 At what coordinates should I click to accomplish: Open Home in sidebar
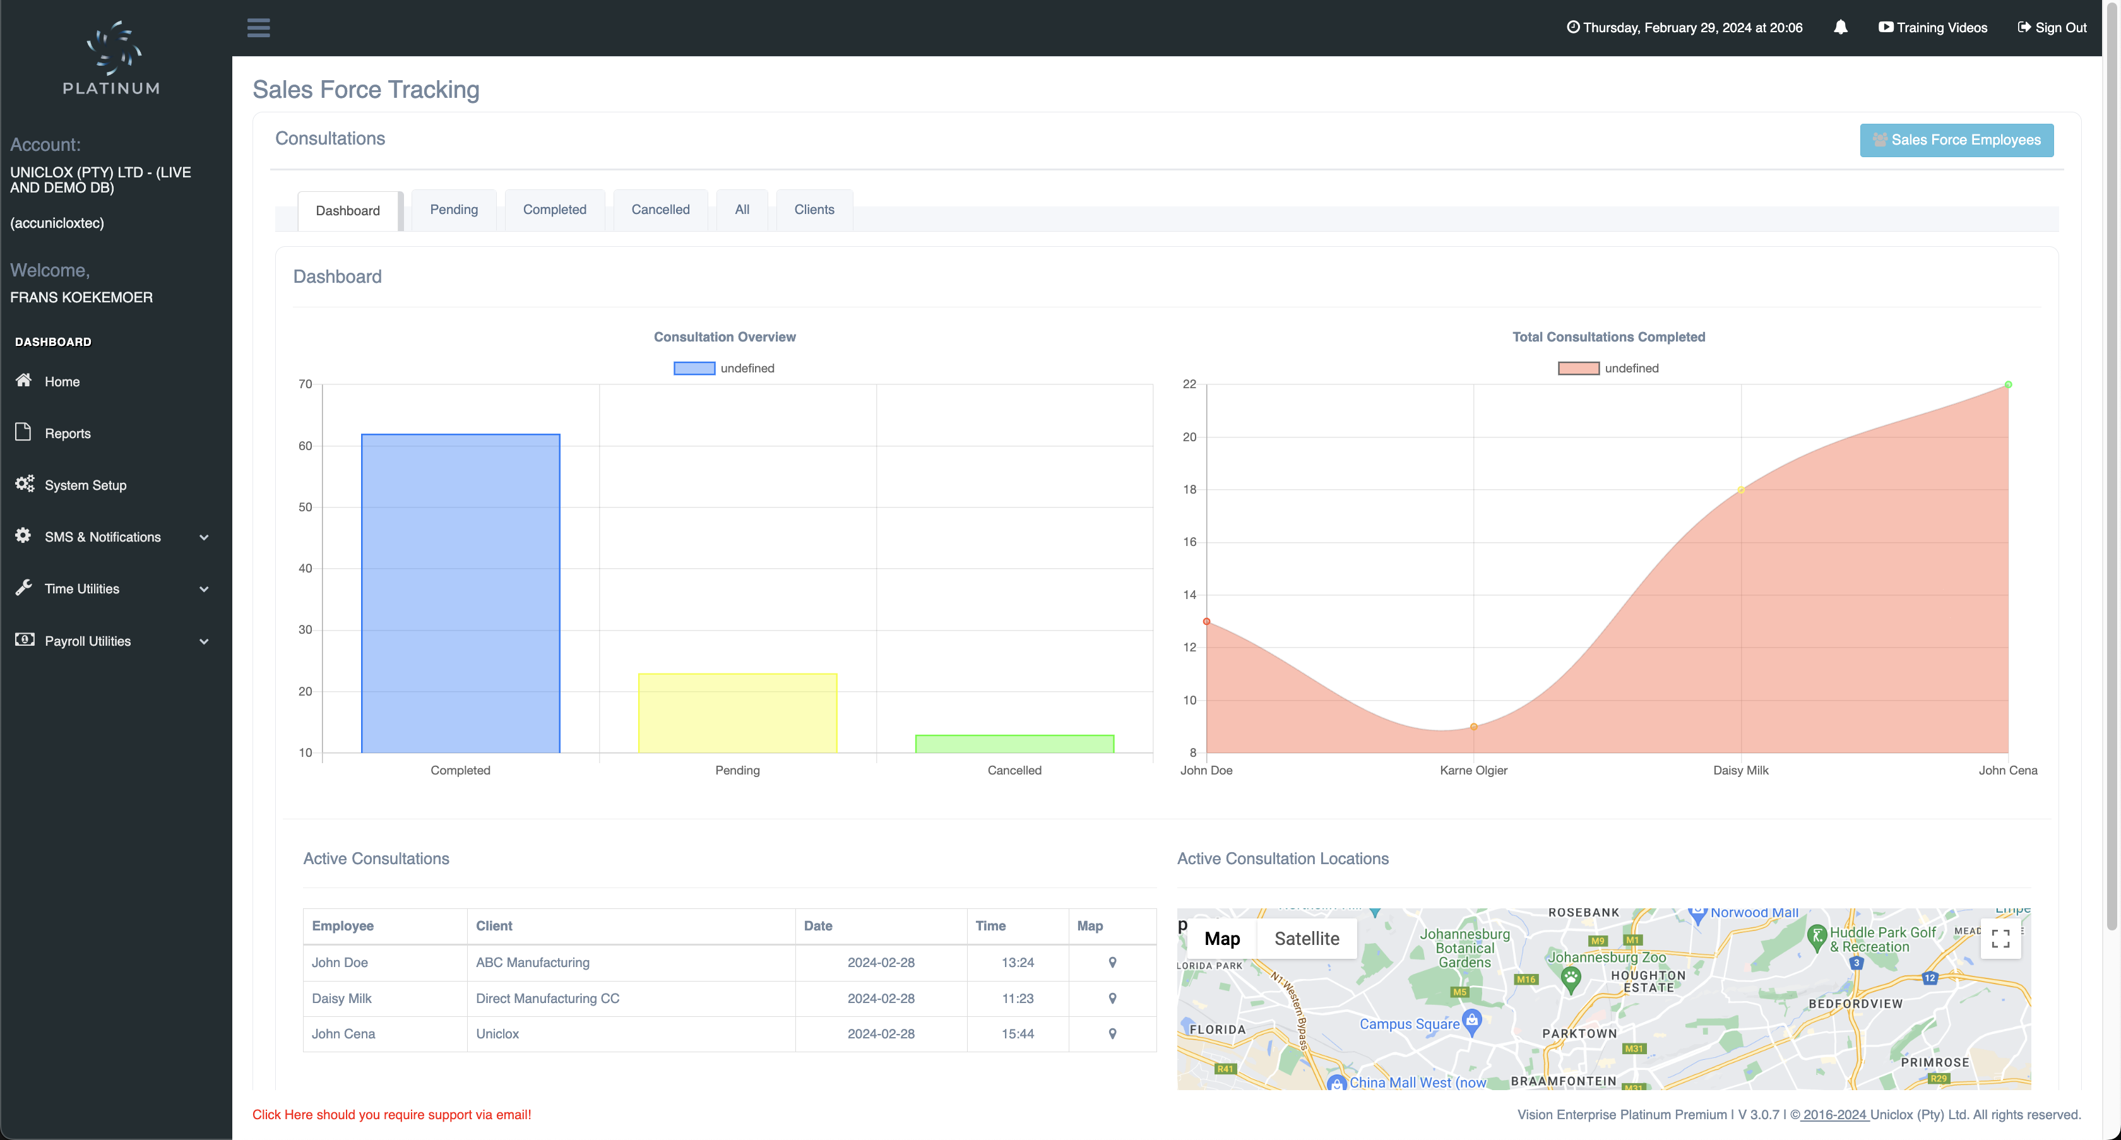pos(62,381)
